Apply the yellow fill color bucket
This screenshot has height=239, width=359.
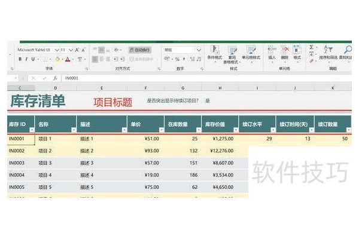(x=57, y=59)
